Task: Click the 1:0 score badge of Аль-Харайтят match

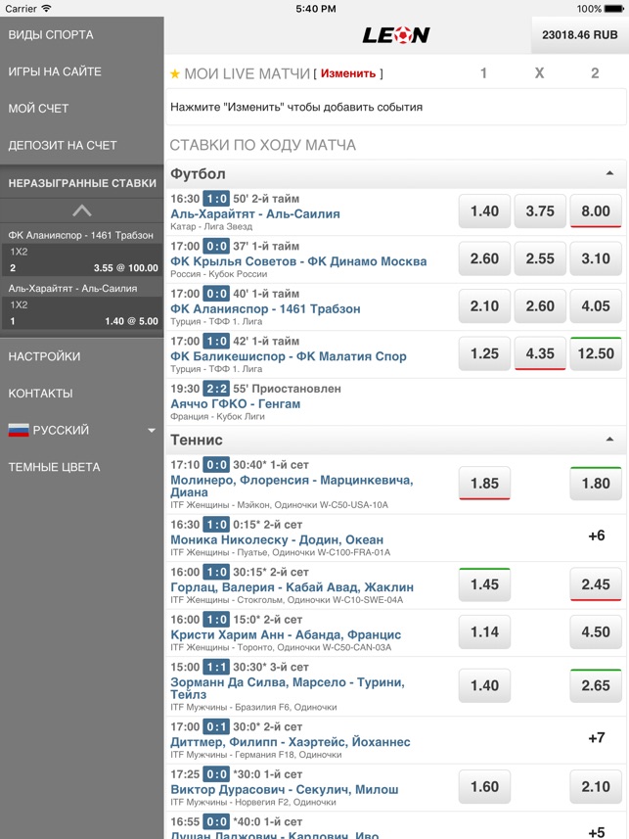Action: pos(216,199)
